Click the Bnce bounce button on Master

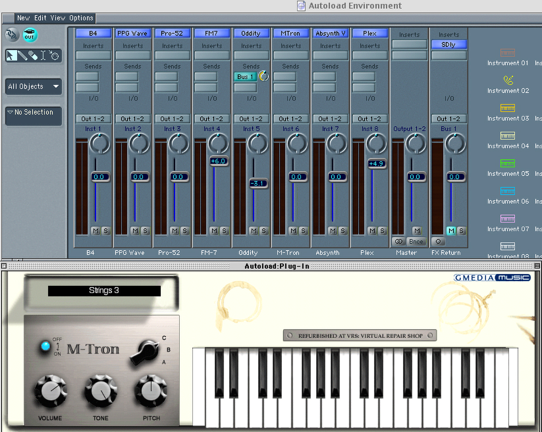416,241
